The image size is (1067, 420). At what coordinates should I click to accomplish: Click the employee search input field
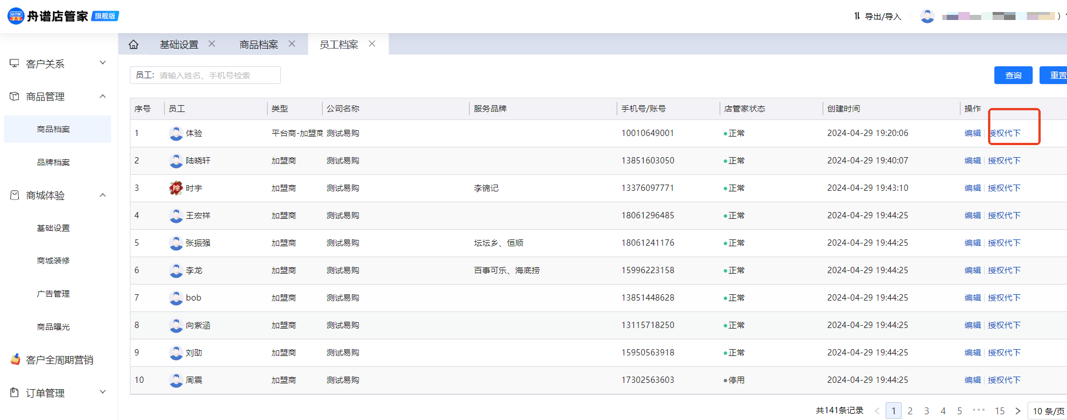pos(217,75)
